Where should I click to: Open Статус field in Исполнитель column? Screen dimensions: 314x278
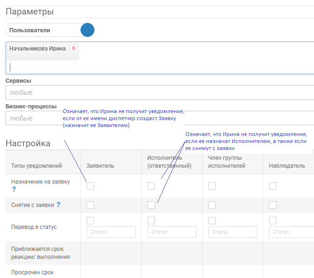click(172, 232)
